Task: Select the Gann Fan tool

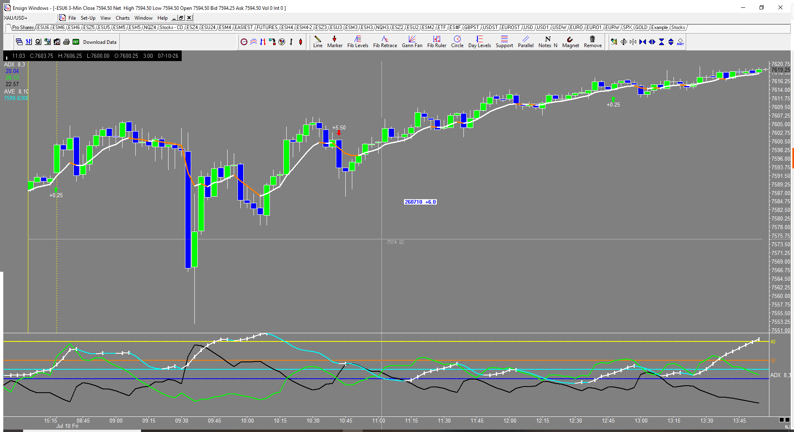Action: click(x=412, y=42)
